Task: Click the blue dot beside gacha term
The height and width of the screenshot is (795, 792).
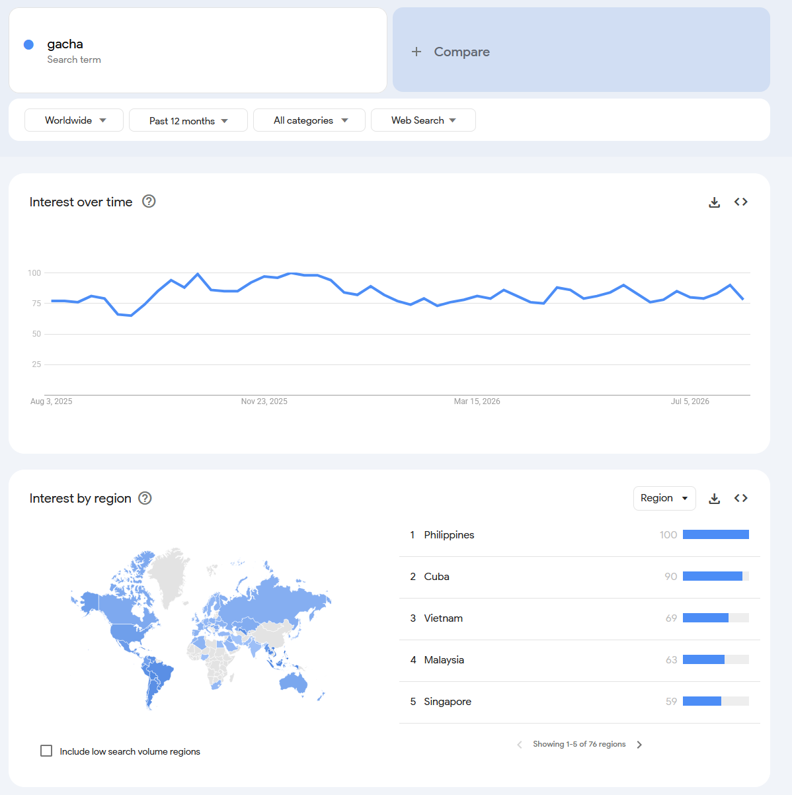Action: (x=28, y=44)
